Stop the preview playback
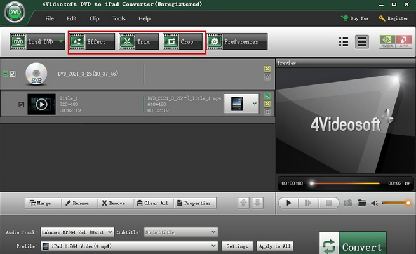This screenshot has height=254, width=416. (328, 203)
